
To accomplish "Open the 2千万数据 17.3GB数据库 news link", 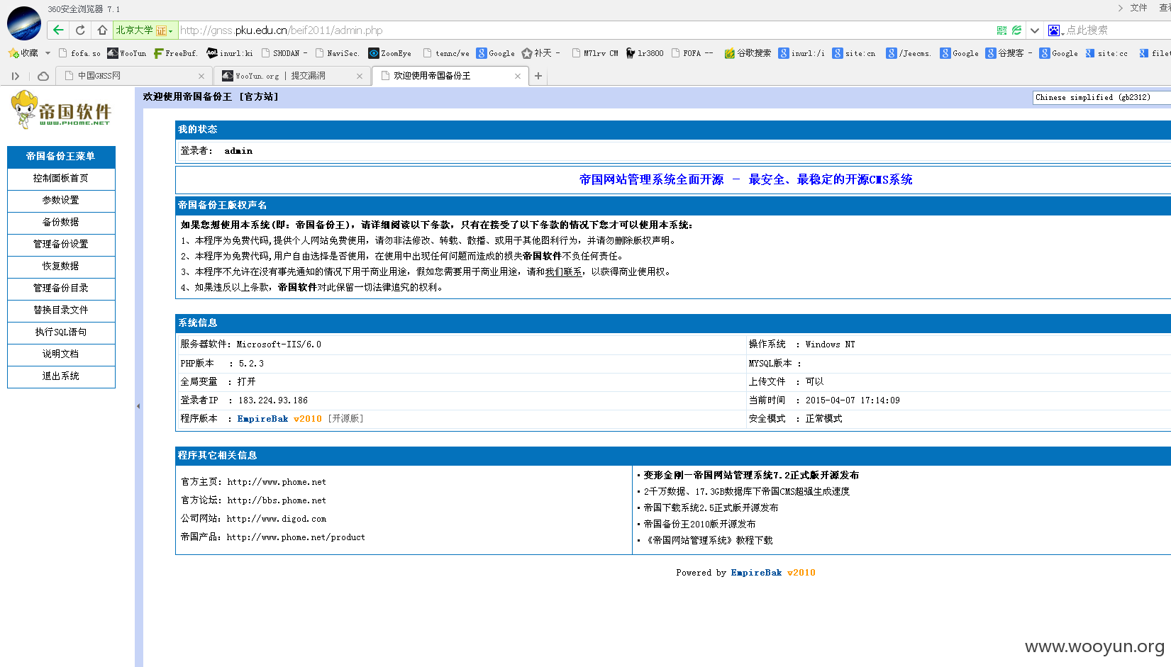I will (x=746, y=492).
